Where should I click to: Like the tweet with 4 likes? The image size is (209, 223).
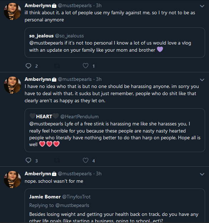click(x=86, y=160)
